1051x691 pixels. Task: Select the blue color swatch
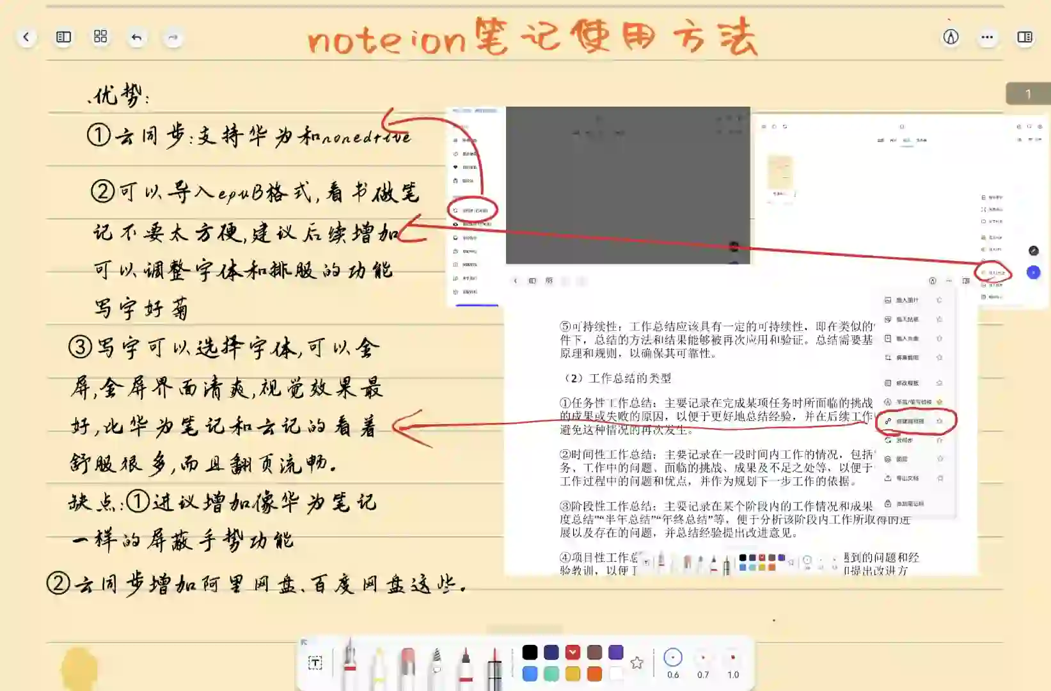530,673
